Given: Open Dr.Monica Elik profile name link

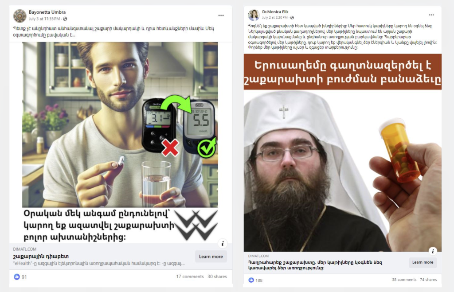Looking at the screenshot, I should 275,12.
